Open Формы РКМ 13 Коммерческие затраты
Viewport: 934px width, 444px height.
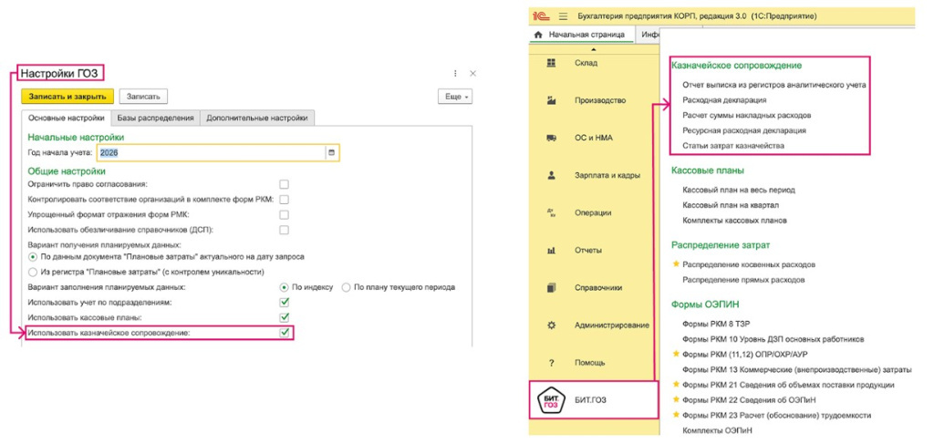[797, 369]
